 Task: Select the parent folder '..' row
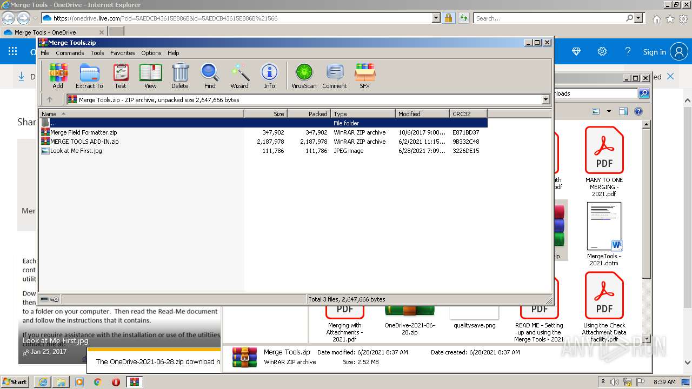coord(263,123)
